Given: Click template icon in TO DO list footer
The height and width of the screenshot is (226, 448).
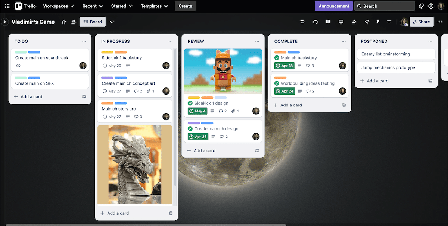Looking at the screenshot, I should tap(84, 96).
